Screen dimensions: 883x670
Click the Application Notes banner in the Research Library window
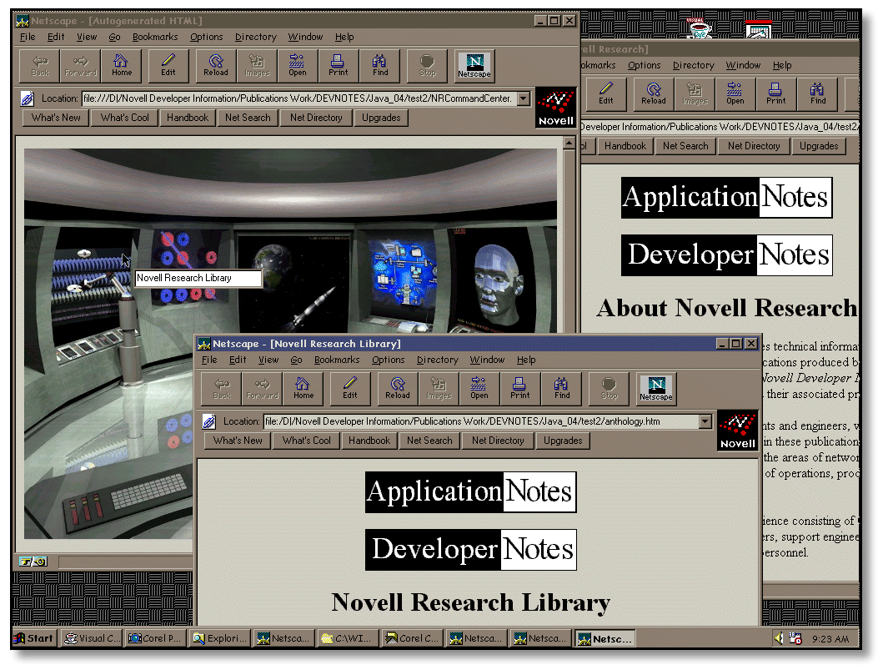pos(470,492)
